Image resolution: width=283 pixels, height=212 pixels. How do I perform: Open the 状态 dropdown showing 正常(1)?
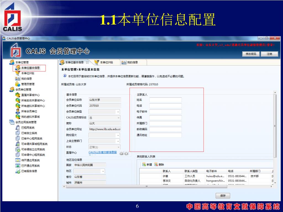118,147
